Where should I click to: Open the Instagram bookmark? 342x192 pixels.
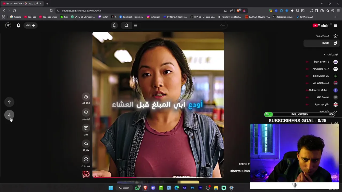(153, 17)
